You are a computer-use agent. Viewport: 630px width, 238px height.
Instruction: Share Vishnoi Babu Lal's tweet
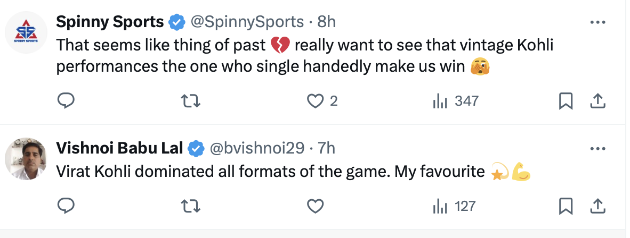coord(598,206)
